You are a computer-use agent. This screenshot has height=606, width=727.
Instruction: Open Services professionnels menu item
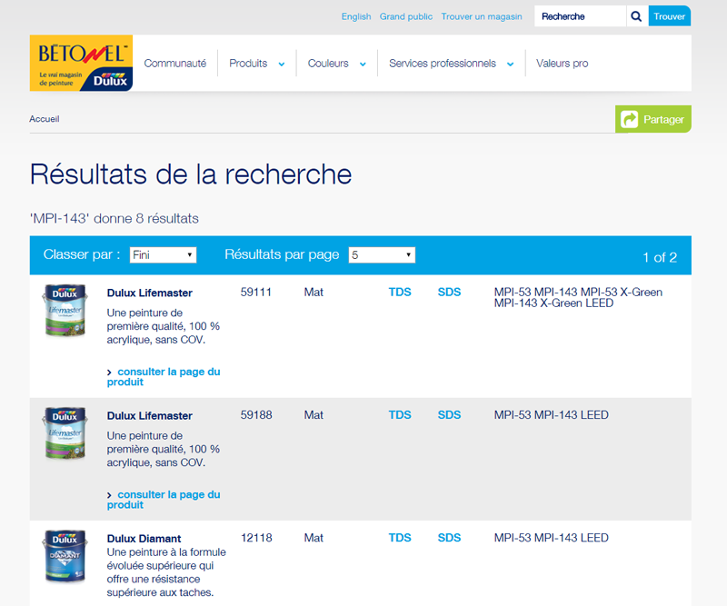coord(443,63)
